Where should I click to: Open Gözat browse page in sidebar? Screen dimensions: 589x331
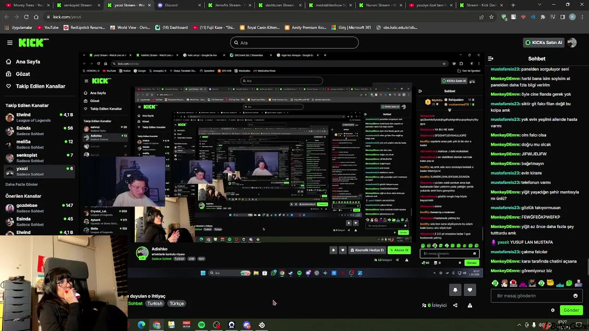(17, 74)
